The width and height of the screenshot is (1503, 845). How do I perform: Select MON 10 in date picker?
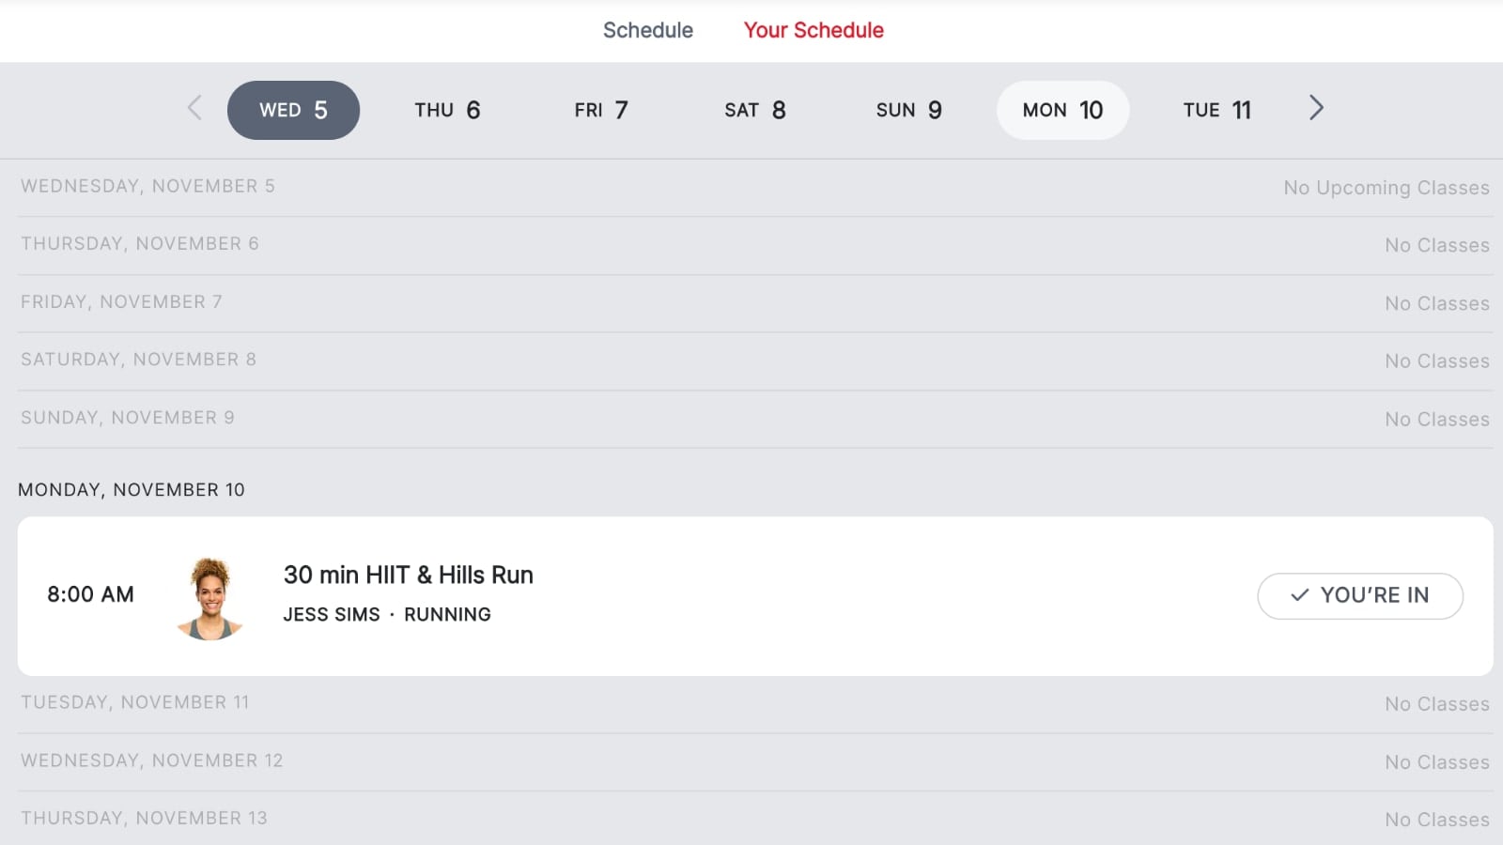coord(1062,110)
